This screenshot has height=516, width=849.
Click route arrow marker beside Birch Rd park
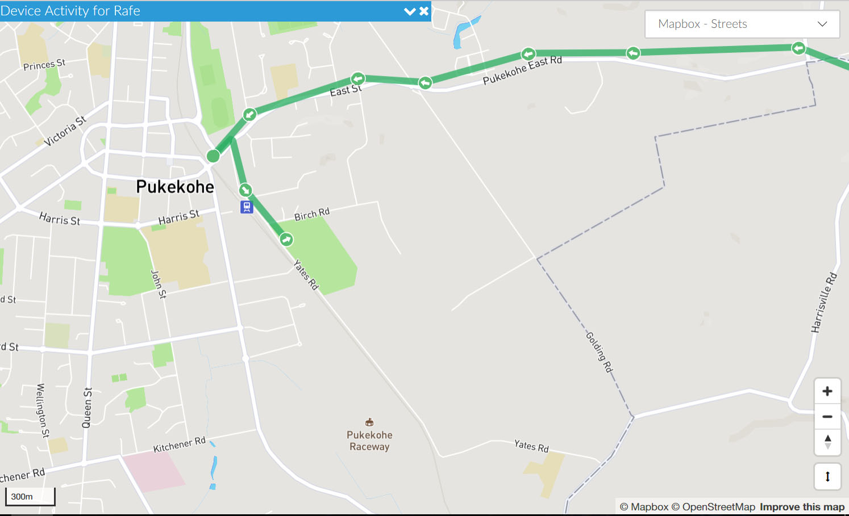coord(286,240)
